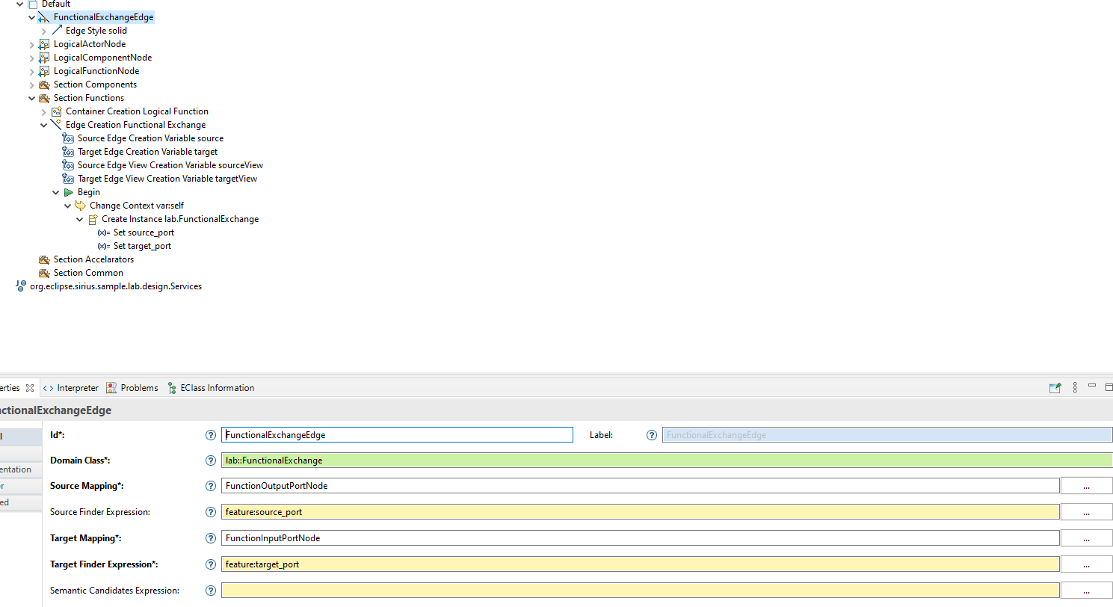Click the sourceView variable icon
This screenshot has width=1113, height=607.
[x=69, y=165]
